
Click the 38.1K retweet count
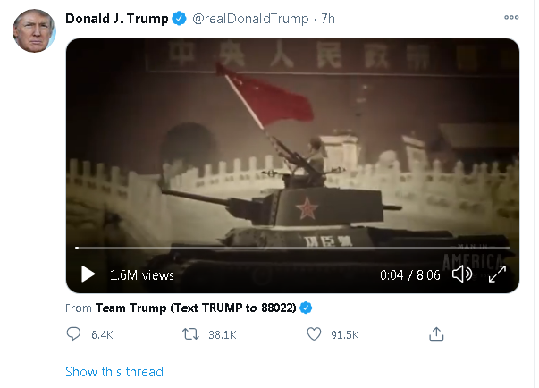point(222,334)
